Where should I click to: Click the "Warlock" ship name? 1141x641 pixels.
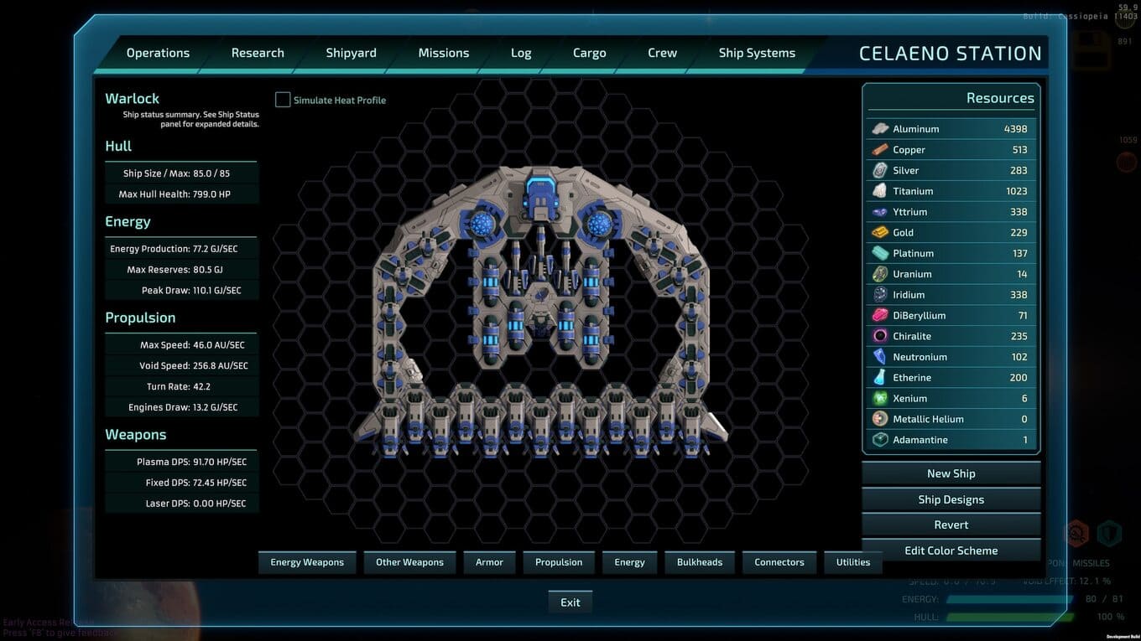point(132,98)
